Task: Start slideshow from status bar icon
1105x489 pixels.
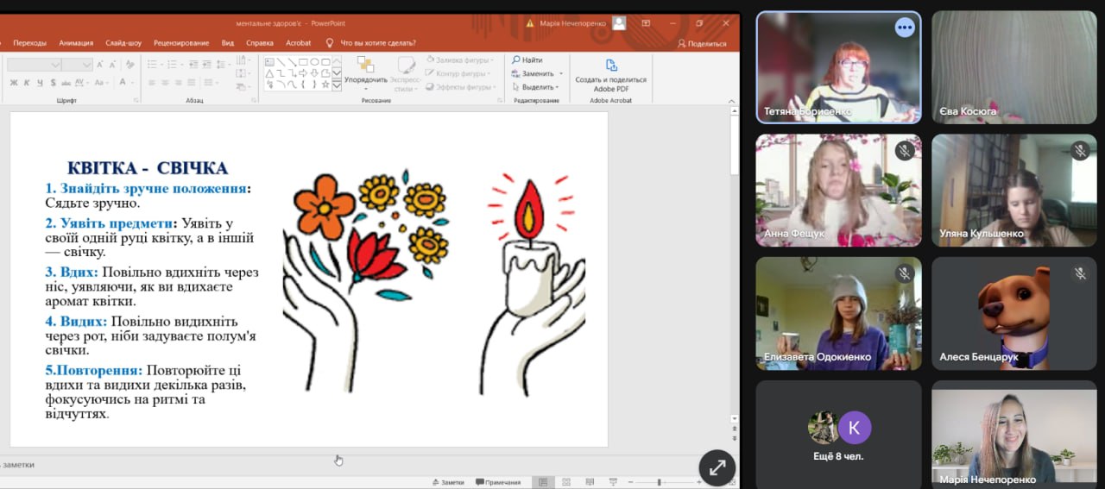Action: (614, 482)
